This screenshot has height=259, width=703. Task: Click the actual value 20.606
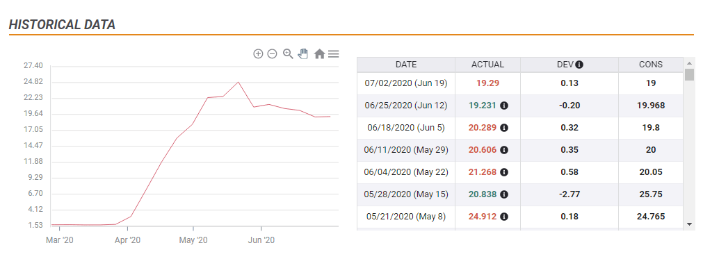[483, 150]
